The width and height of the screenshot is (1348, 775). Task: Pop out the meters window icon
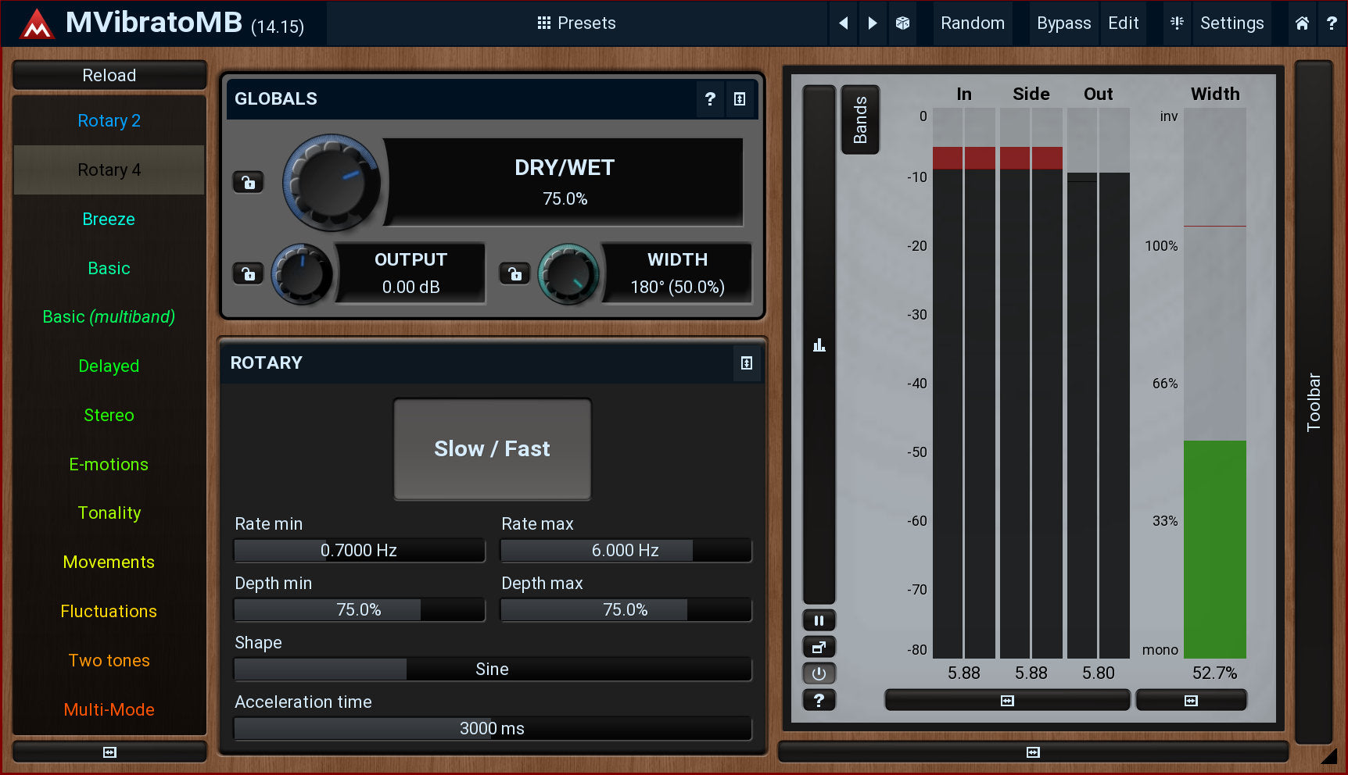click(x=819, y=648)
